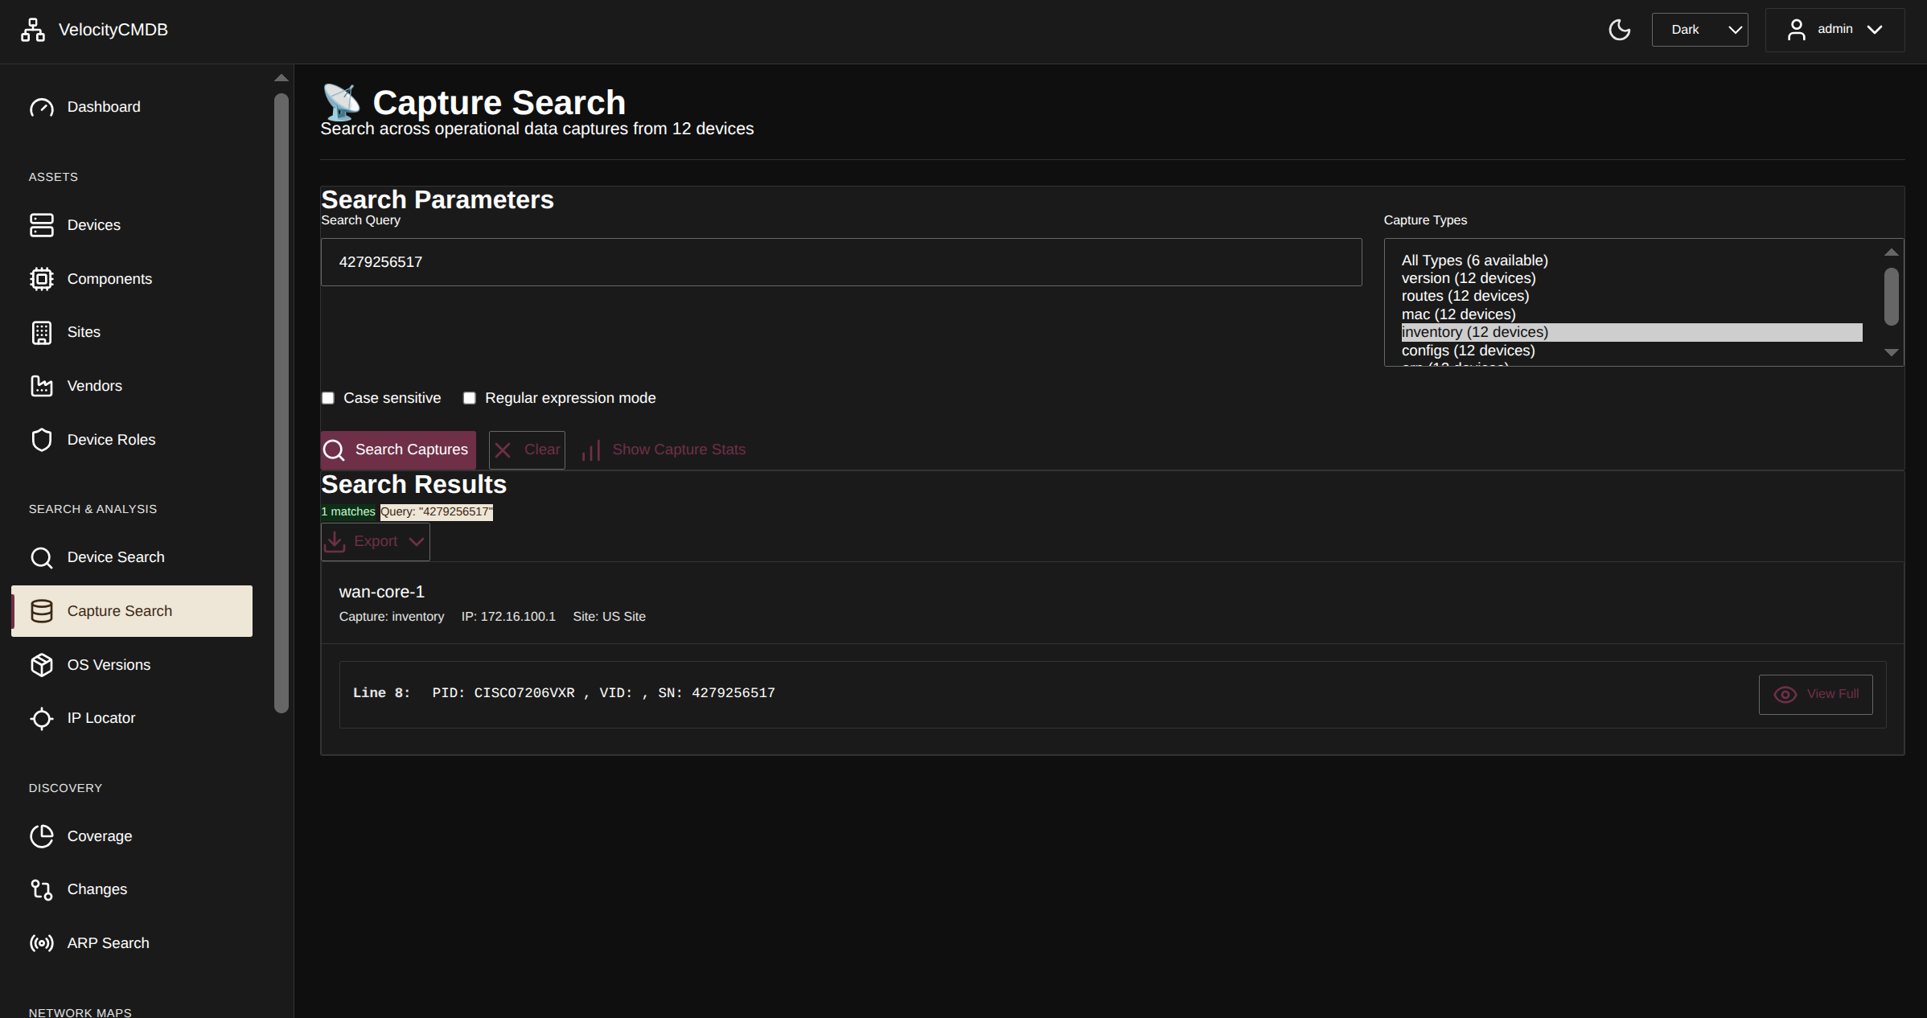Open IP Locator tool
The width and height of the screenshot is (1927, 1018).
pyautogui.click(x=132, y=718)
